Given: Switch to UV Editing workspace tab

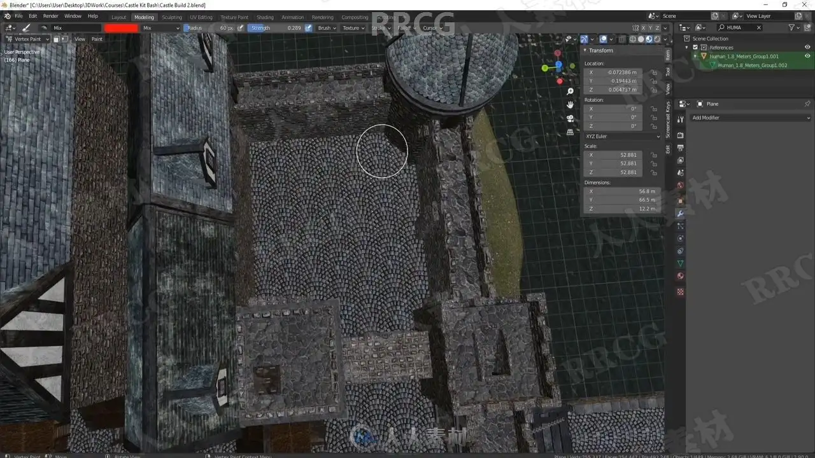Looking at the screenshot, I should pyautogui.click(x=201, y=17).
